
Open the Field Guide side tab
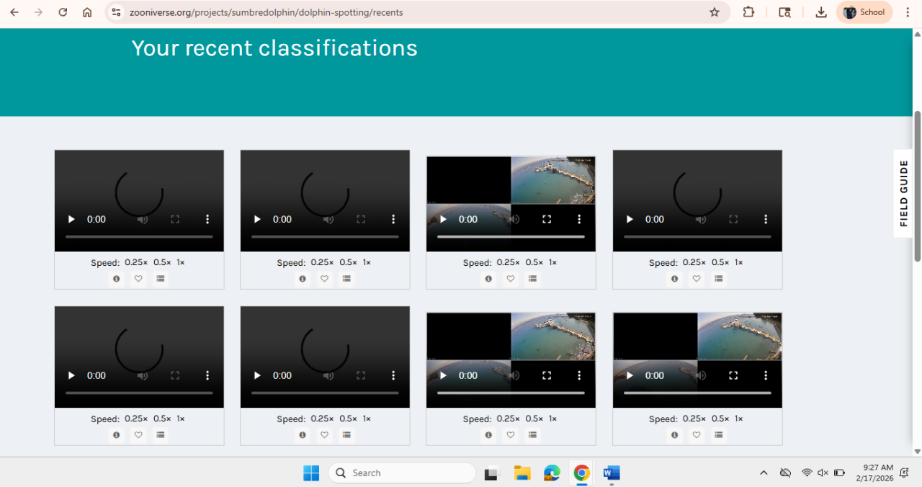tap(904, 193)
